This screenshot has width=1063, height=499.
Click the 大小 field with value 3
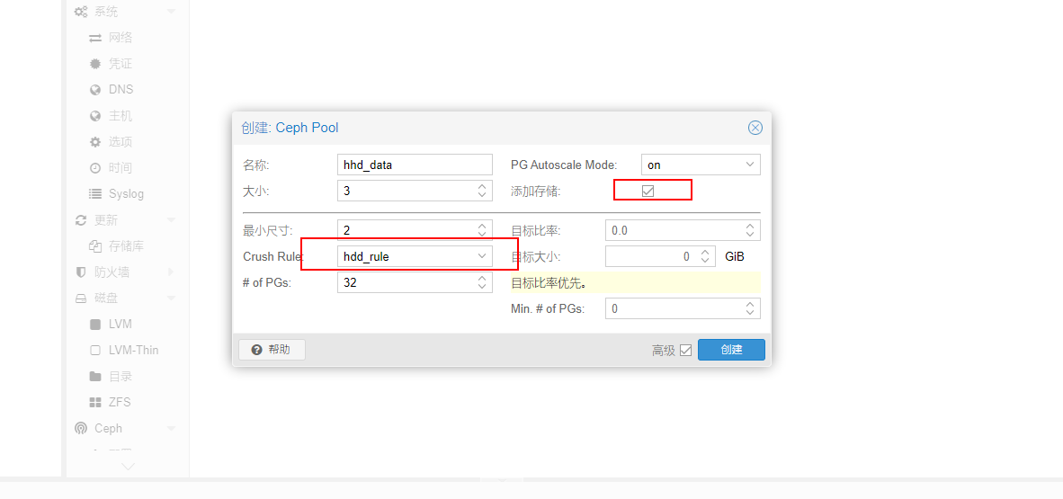tap(415, 191)
